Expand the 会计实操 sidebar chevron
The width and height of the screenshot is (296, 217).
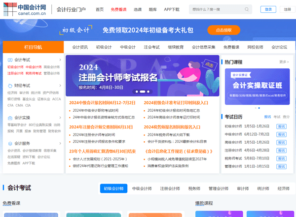(x=60, y=118)
